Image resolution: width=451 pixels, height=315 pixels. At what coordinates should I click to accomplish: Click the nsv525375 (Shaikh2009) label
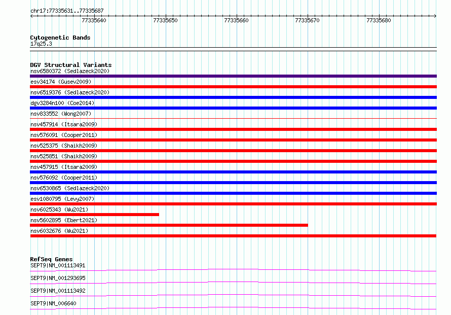[64, 146]
